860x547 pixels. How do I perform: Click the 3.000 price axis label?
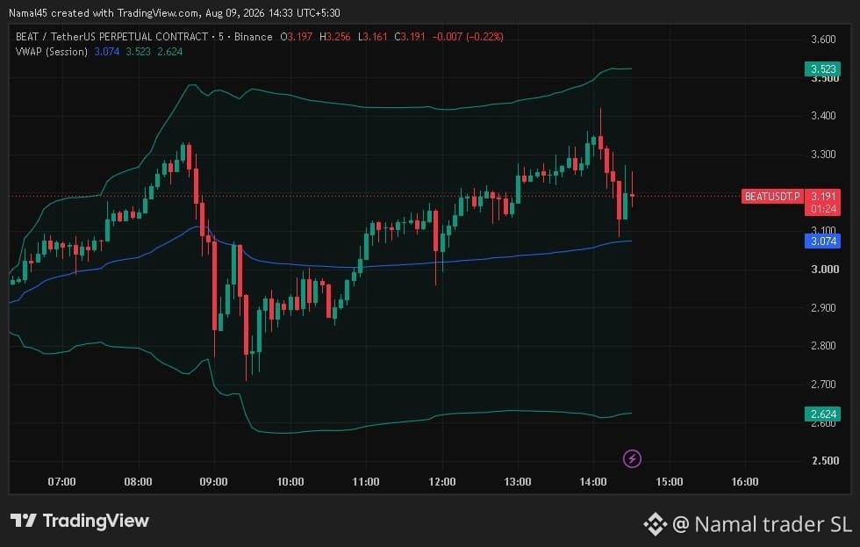click(x=825, y=269)
